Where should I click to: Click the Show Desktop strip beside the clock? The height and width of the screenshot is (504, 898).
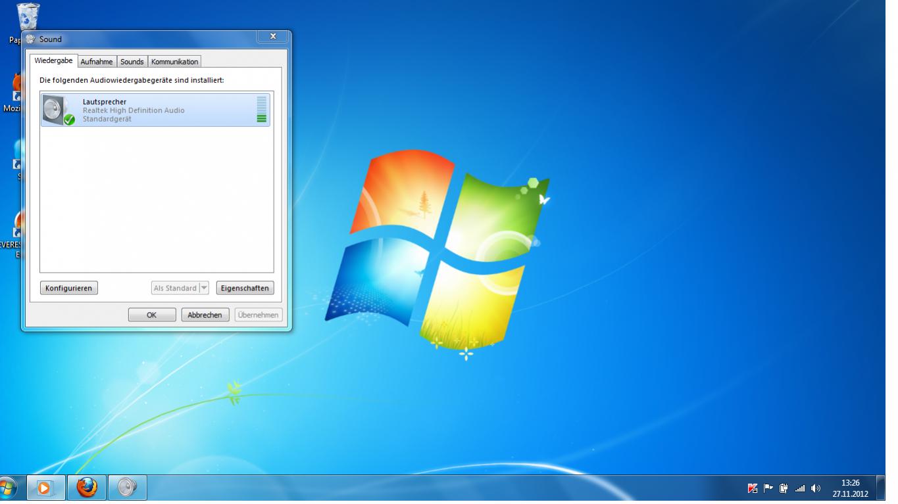(882, 488)
